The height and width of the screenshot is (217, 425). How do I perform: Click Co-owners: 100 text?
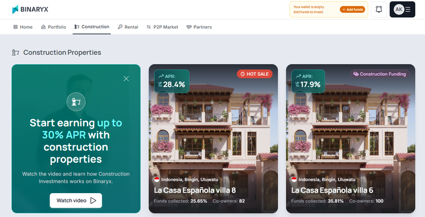[366, 201]
